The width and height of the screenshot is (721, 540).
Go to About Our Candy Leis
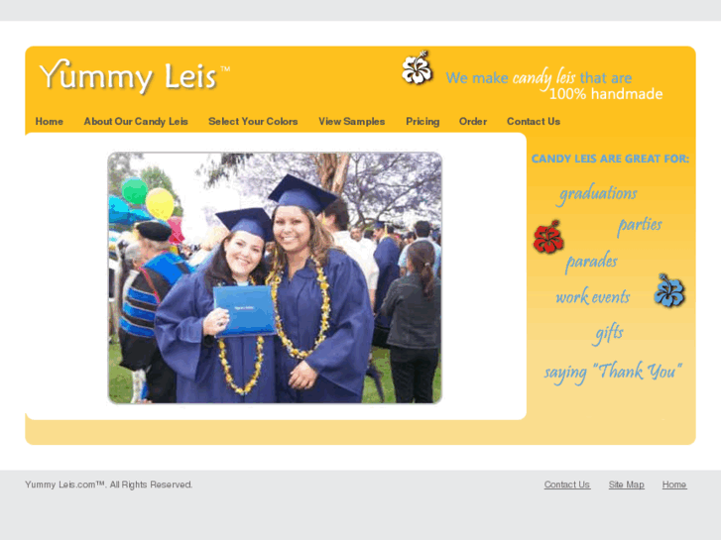click(136, 121)
